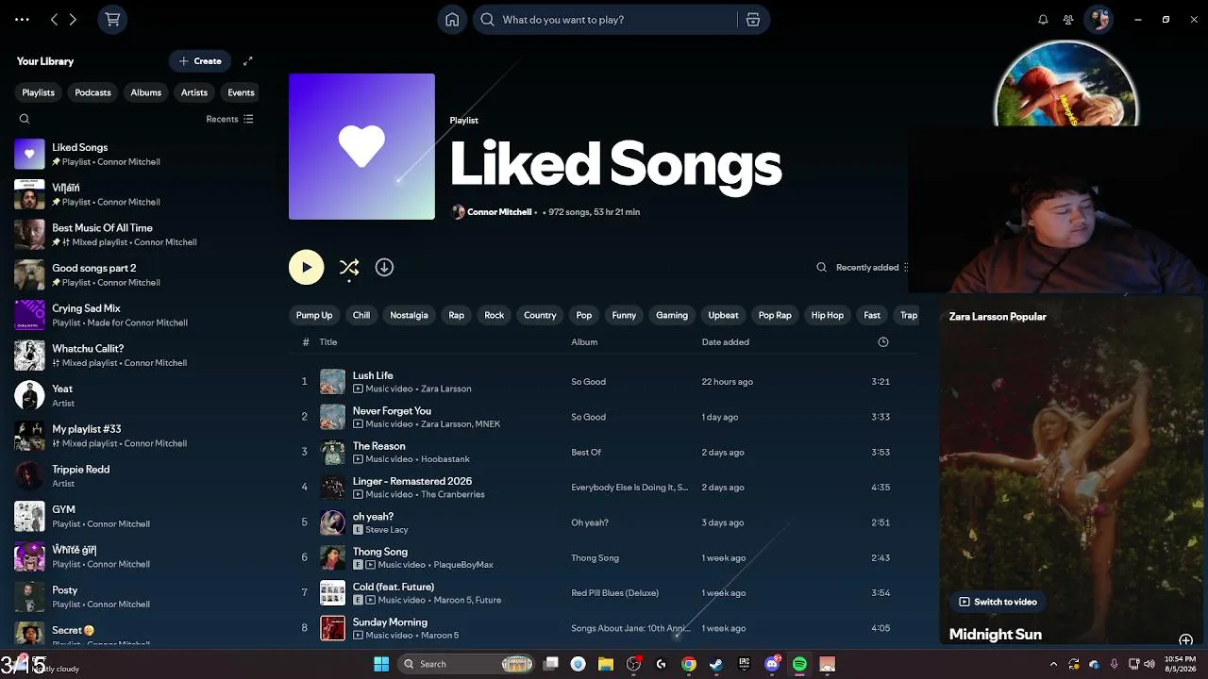Filter library by Albums
The height and width of the screenshot is (679, 1208).
click(x=145, y=92)
